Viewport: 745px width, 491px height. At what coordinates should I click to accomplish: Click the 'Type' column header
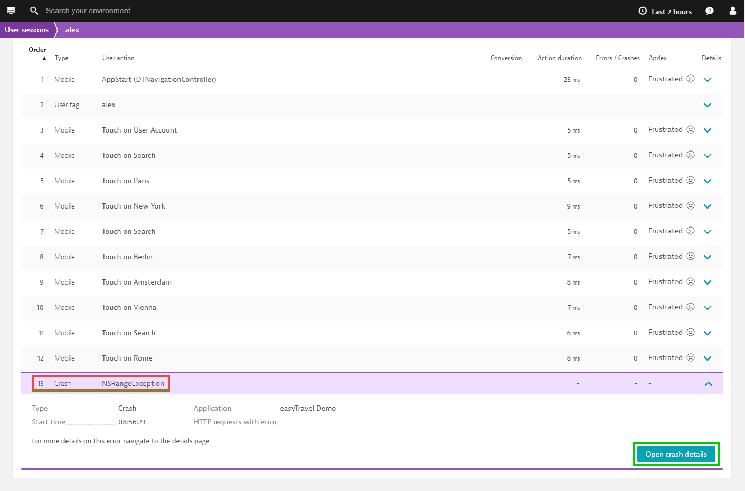(x=62, y=58)
